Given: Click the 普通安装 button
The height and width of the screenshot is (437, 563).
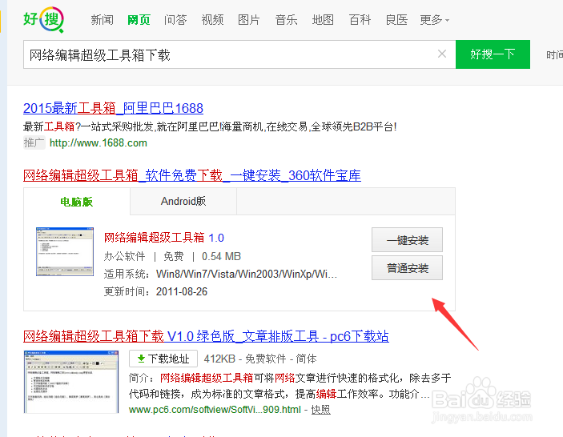Looking at the screenshot, I should coord(407,268).
